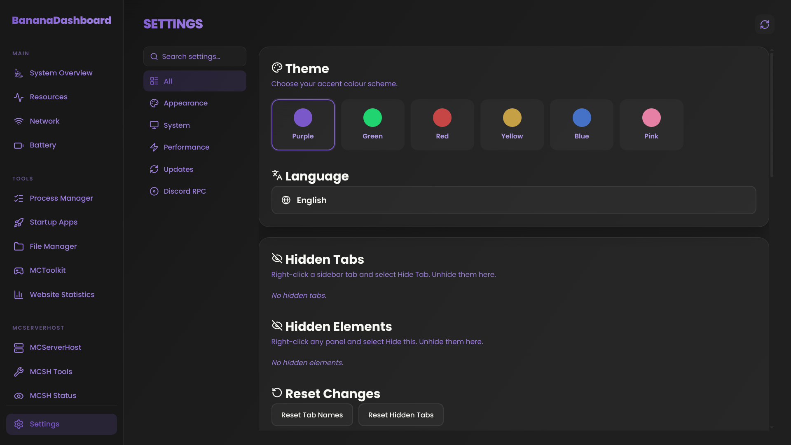791x445 pixels.
Task: Switch to the System settings category
Action: pyautogui.click(x=194, y=125)
